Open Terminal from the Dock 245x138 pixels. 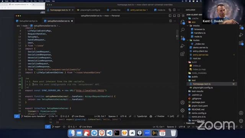(117, 133)
